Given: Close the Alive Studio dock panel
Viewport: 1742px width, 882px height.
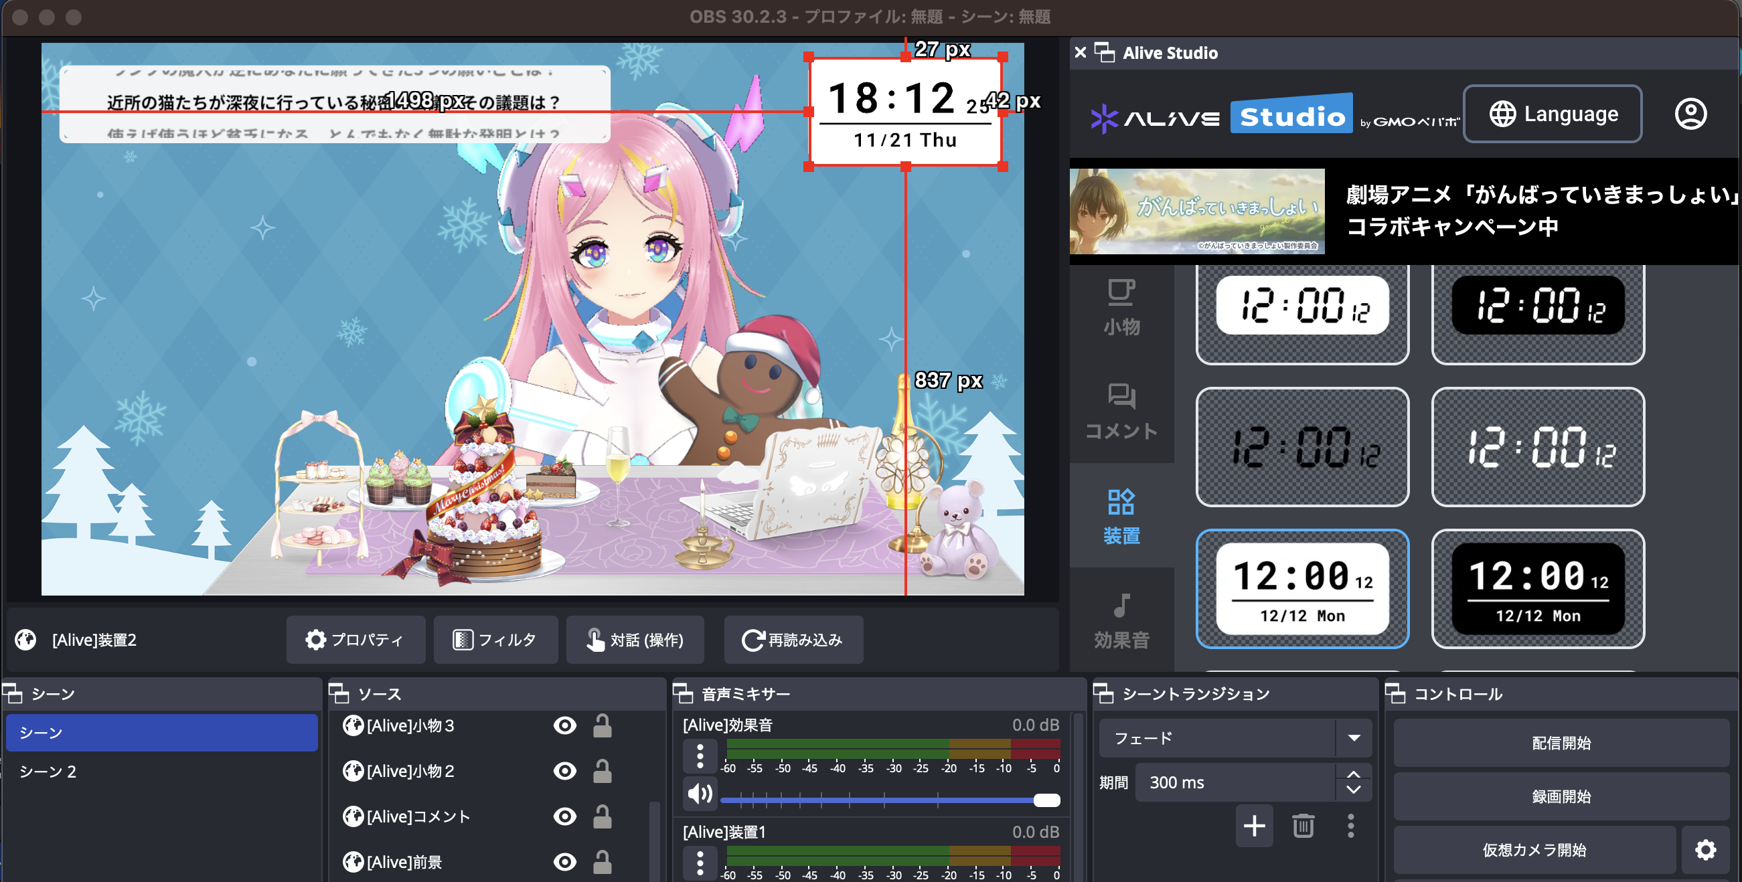Looking at the screenshot, I should point(1080,52).
